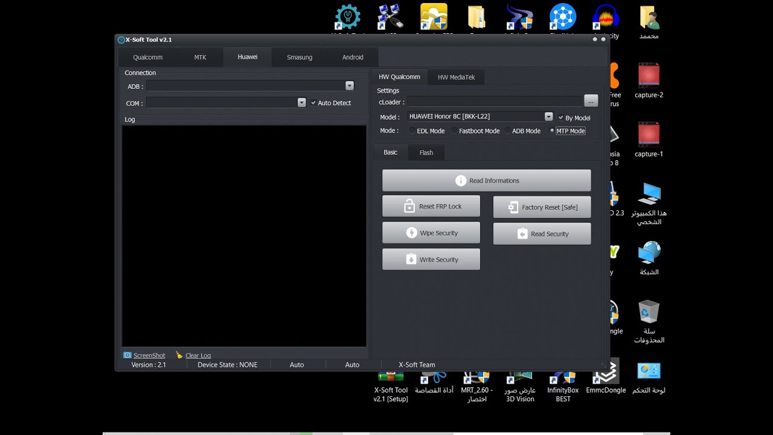Select the ADB Mode radio button
773x435 pixels.
tap(507, 130)
